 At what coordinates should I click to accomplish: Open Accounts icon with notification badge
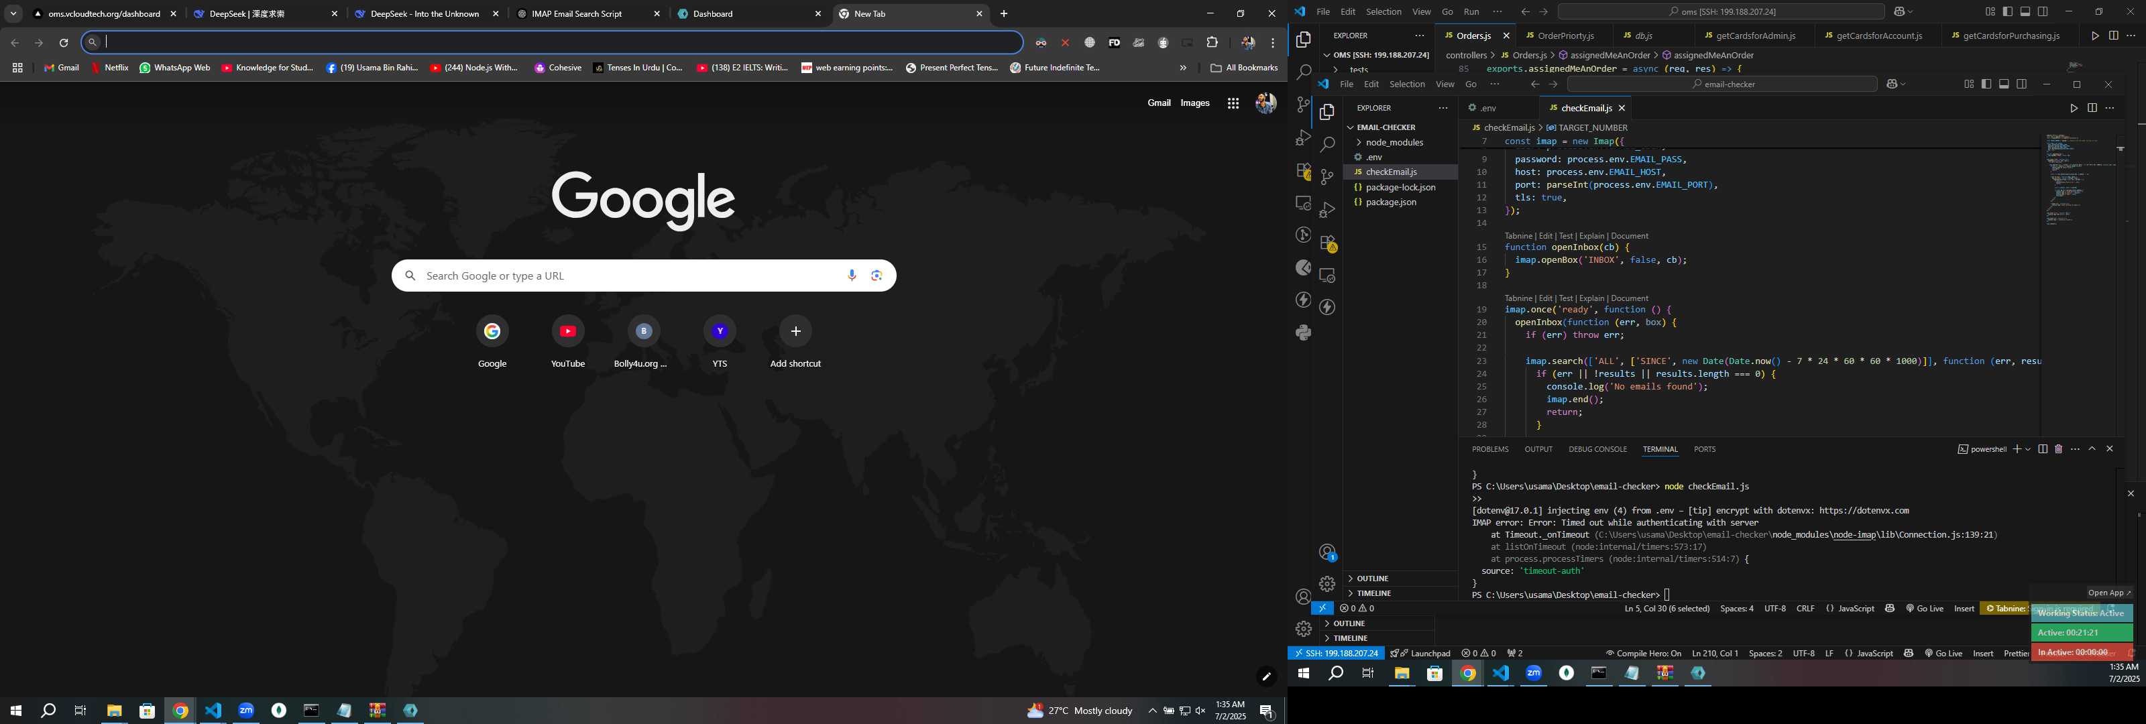tap(1328, 552)
